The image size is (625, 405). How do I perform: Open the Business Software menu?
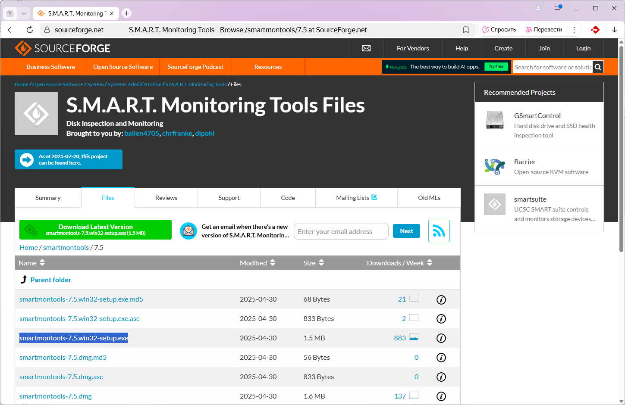pyautogui.click(x=51, y=67)
